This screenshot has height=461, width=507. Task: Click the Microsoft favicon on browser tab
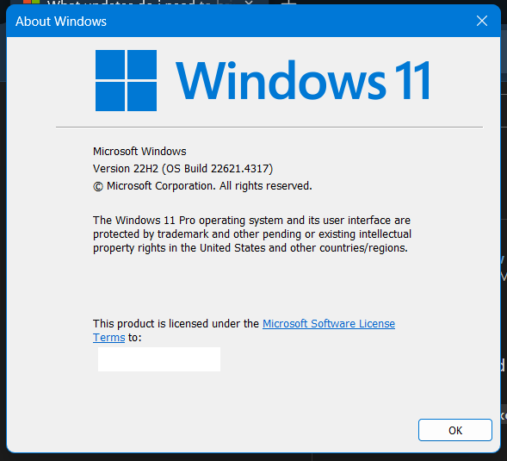tap(31, 2)
